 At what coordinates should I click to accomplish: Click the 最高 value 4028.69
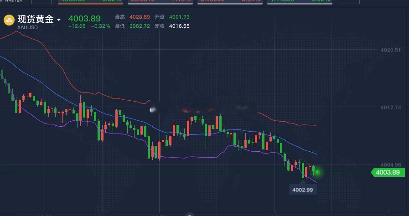coord(140,17)
